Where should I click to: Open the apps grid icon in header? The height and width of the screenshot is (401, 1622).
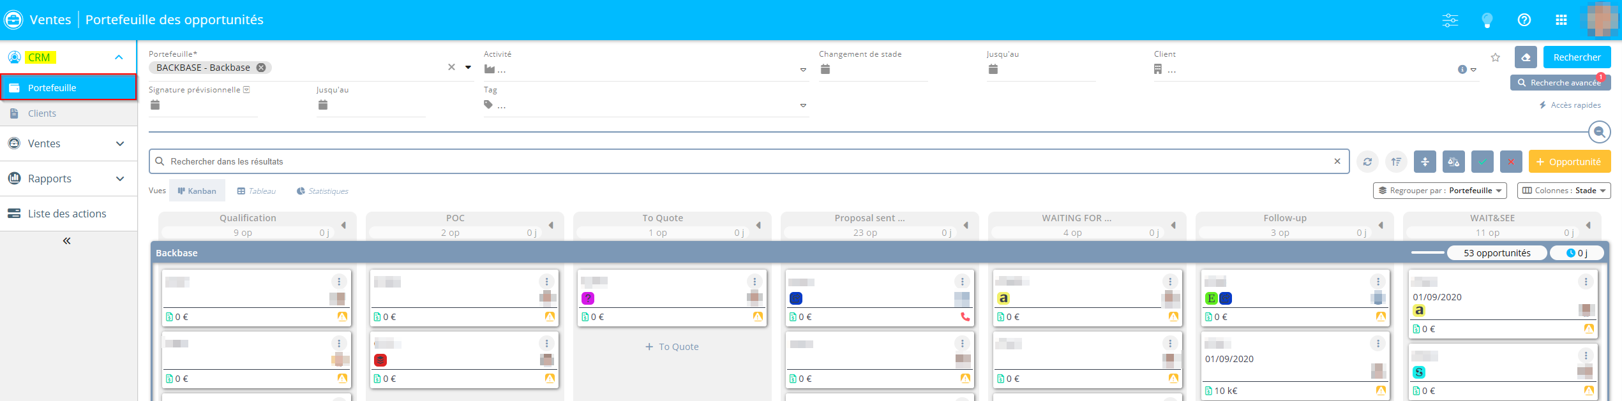click(x=1561, y=20)
